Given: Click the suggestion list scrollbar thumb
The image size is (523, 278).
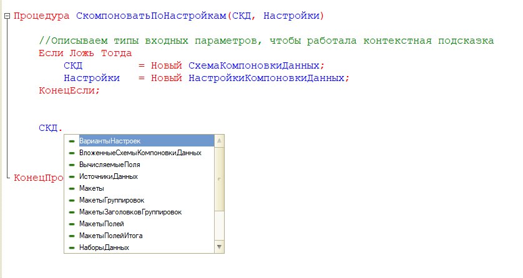Looking at the screenshot, I should [x=219, y=179].
